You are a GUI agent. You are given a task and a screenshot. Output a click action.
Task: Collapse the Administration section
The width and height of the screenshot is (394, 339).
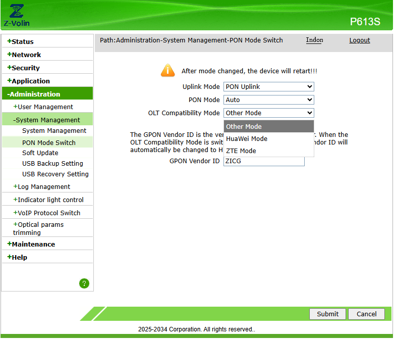(x=47, y=94)
